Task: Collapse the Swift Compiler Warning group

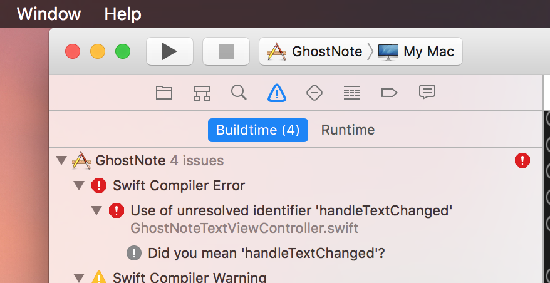Action: pos(80,278)
